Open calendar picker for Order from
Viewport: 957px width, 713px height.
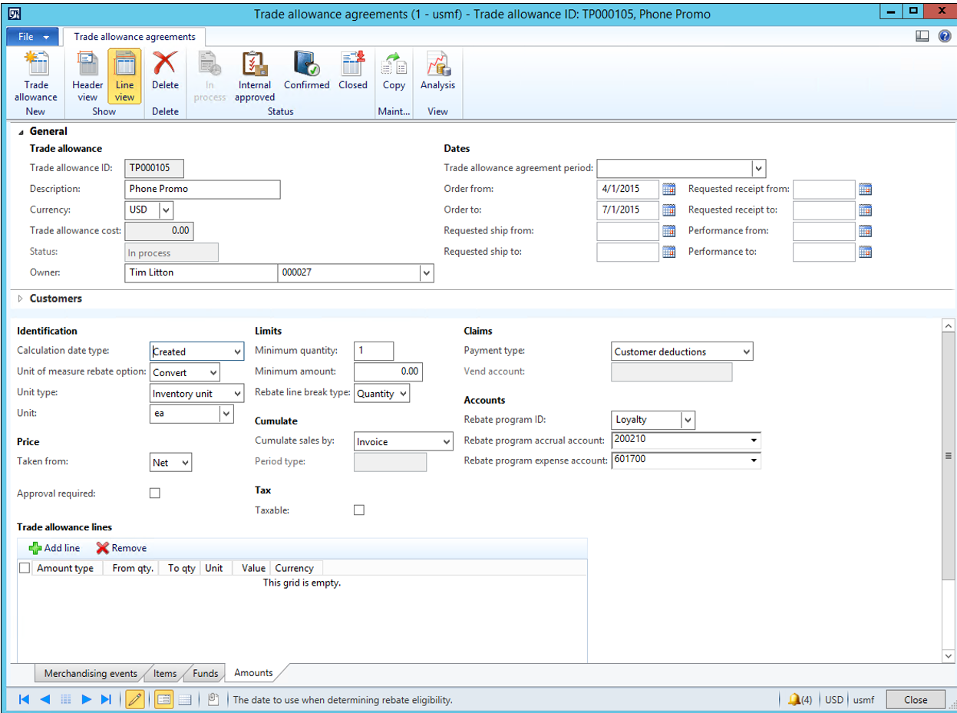click(x=668, y=189)
